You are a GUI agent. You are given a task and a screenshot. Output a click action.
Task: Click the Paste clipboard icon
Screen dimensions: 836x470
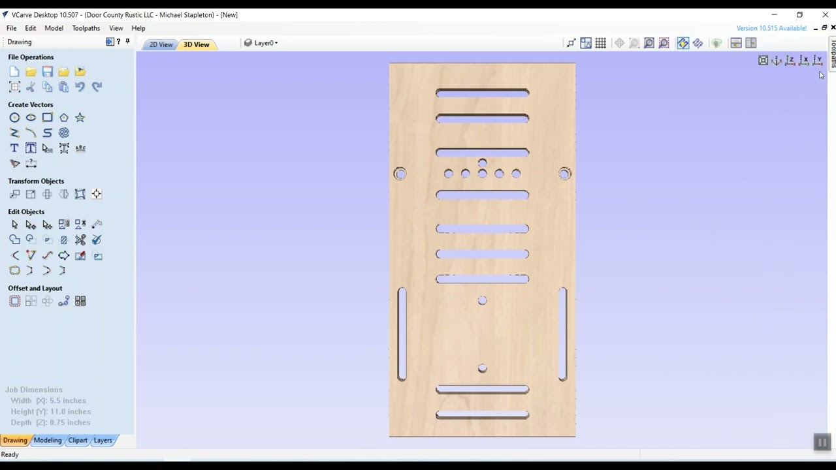[x=63, y=86]
